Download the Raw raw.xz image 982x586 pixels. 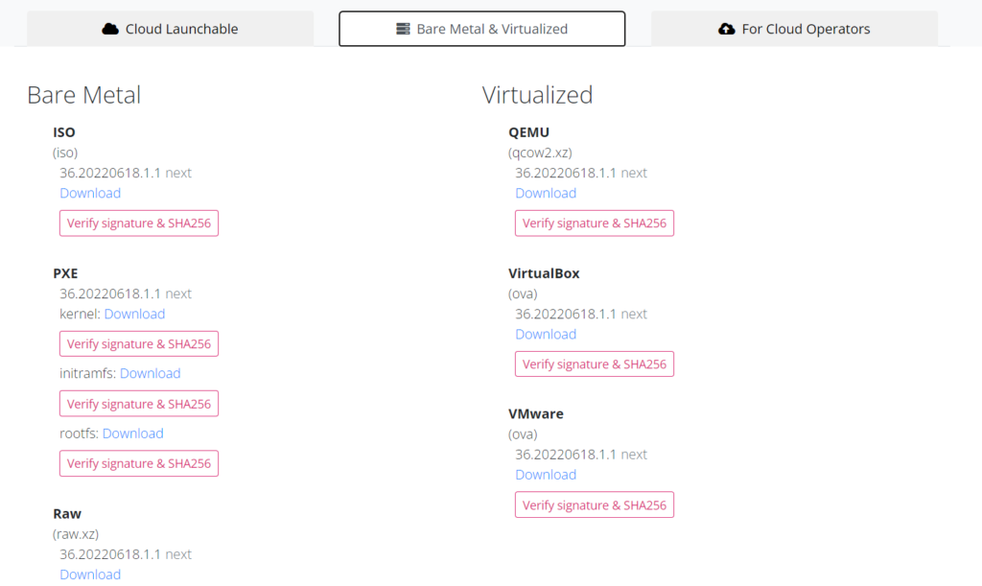[x=90, y=574]
